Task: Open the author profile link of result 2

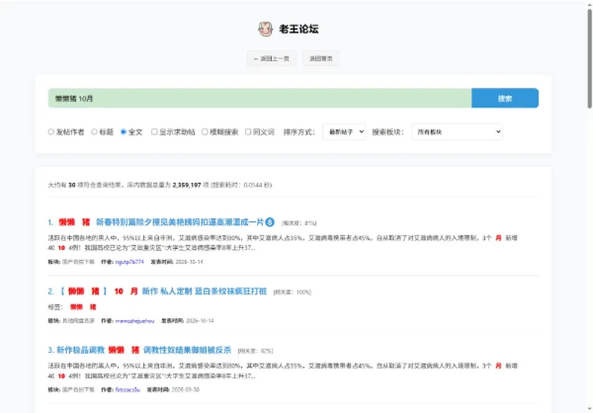Action: pyautogui.click(x=135, y=321)
